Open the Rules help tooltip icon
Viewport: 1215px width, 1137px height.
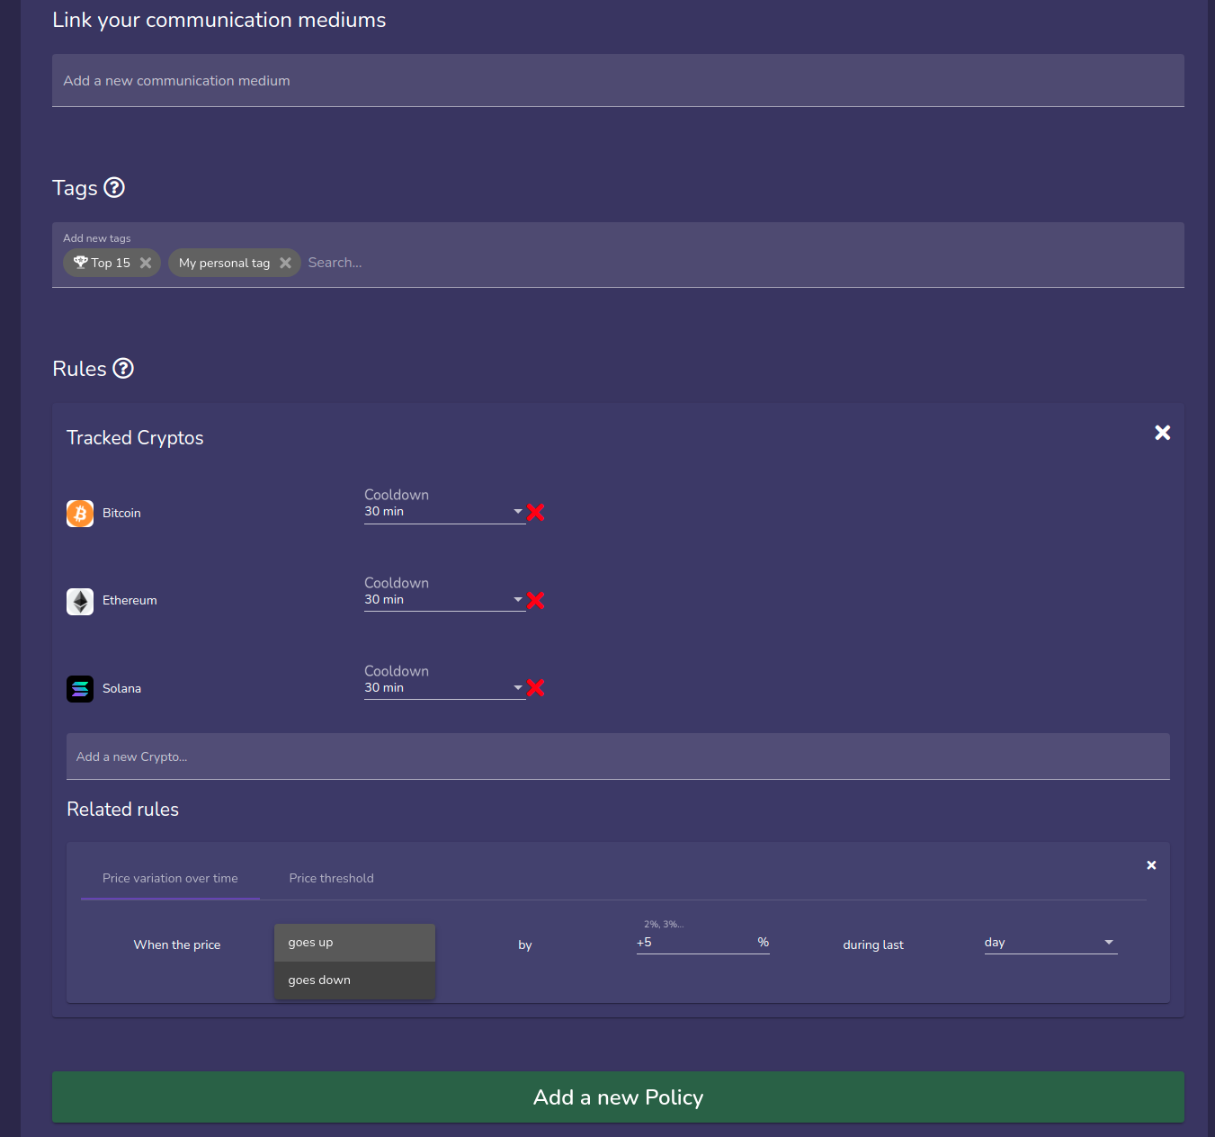(x=123, y=368)
